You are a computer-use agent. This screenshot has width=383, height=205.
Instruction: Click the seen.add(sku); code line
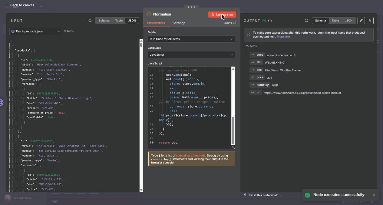pyautogui.click(x=179, y=75)
